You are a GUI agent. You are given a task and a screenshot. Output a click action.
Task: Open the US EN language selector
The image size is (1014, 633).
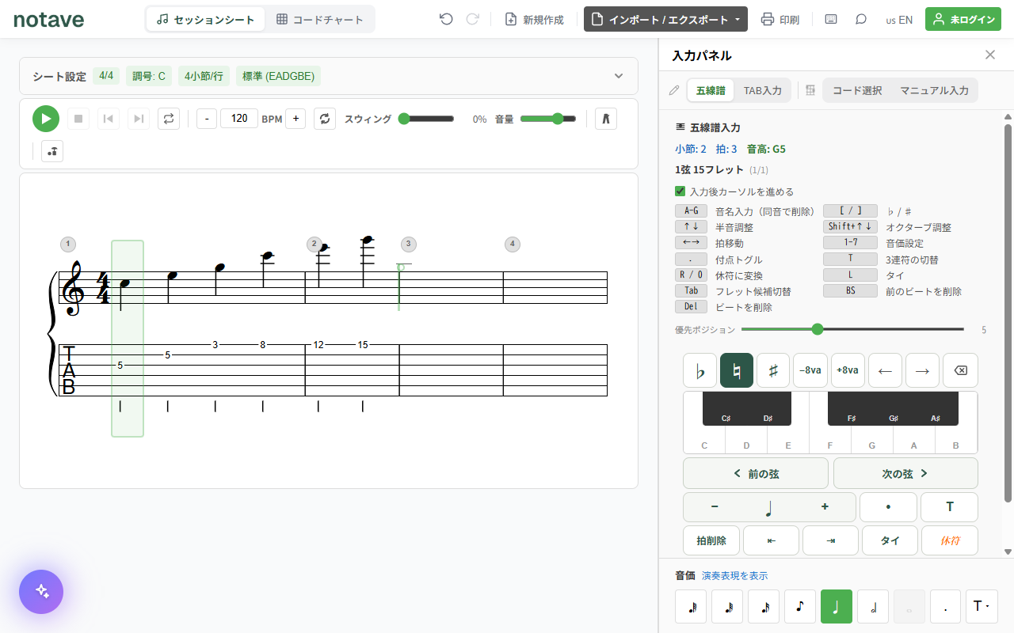pyautogui.click(x=899, y=19)
